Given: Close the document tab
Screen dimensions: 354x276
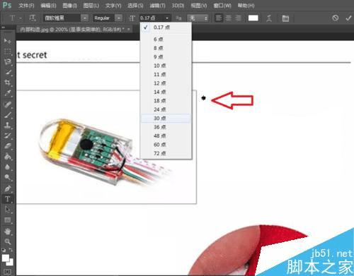Looking at the screenshot, I should (129, 30).
